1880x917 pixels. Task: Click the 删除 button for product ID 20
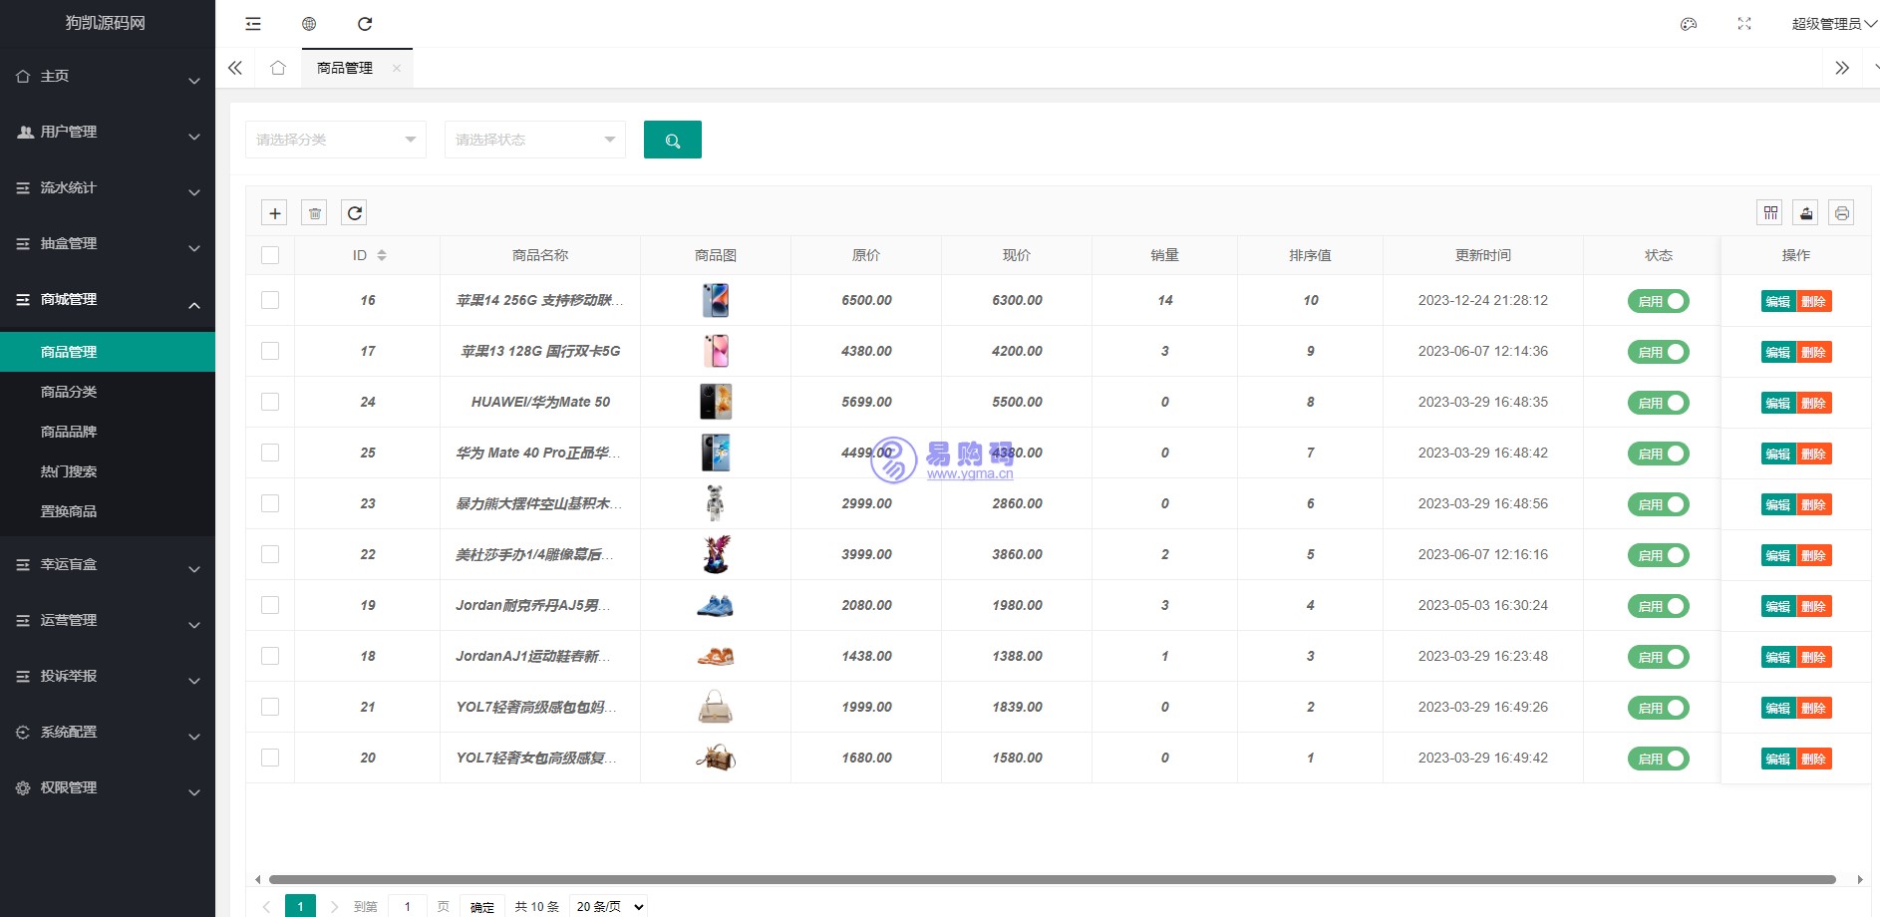point(1814,758)
